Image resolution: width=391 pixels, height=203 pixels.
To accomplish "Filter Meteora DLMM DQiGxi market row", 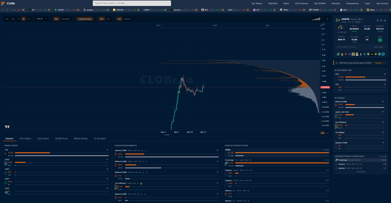I will [218, 151].
